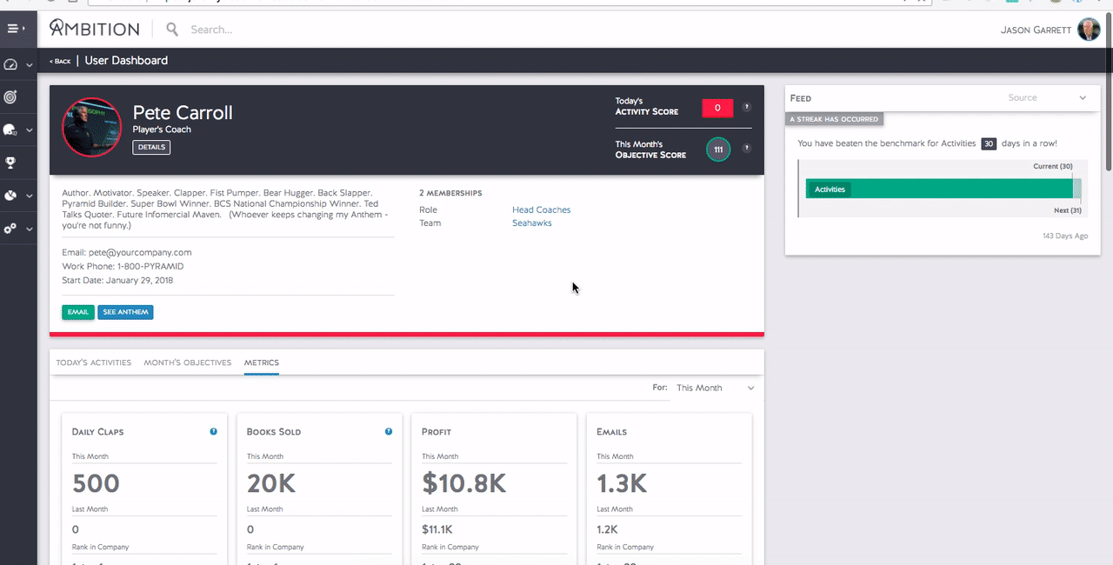Open info icon on Books Sold card

[389, 431]
